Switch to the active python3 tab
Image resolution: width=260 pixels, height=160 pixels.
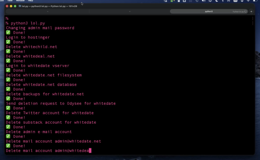(x=209, y=11)
